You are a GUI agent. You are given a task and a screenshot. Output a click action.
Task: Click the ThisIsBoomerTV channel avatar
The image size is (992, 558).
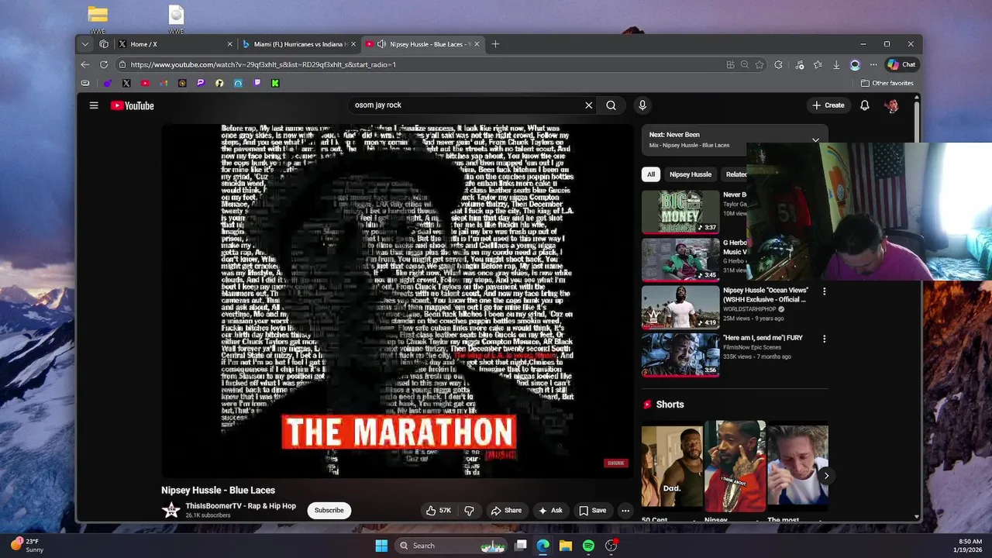(x=170, y=511)
